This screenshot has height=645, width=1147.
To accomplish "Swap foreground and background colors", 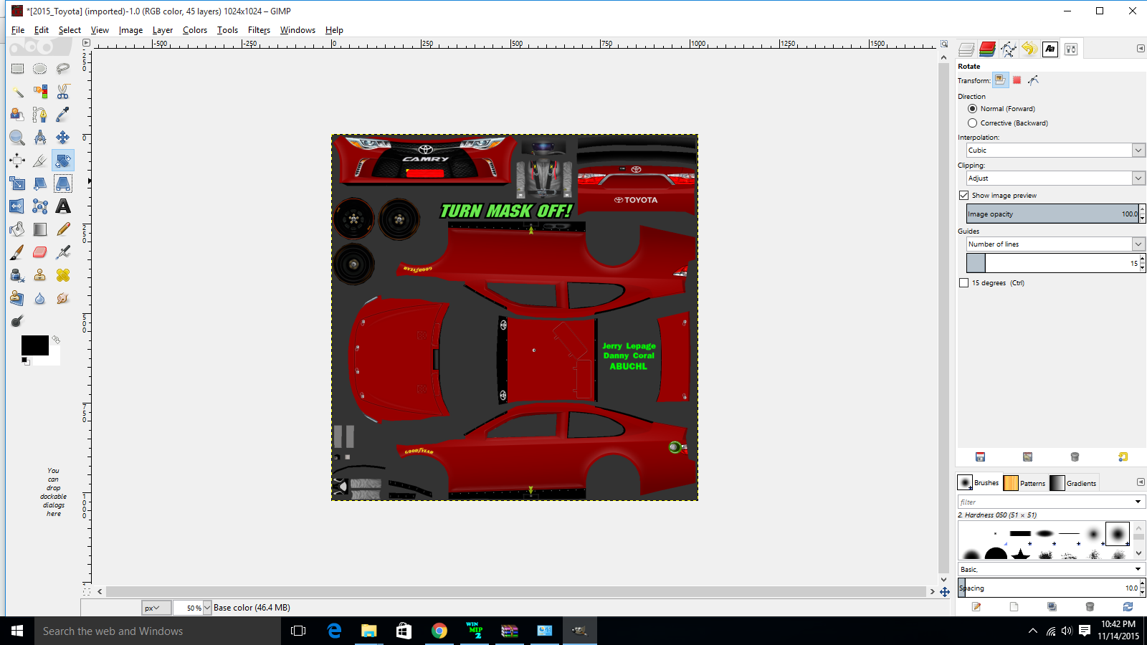I will click(x=56, y=340).
